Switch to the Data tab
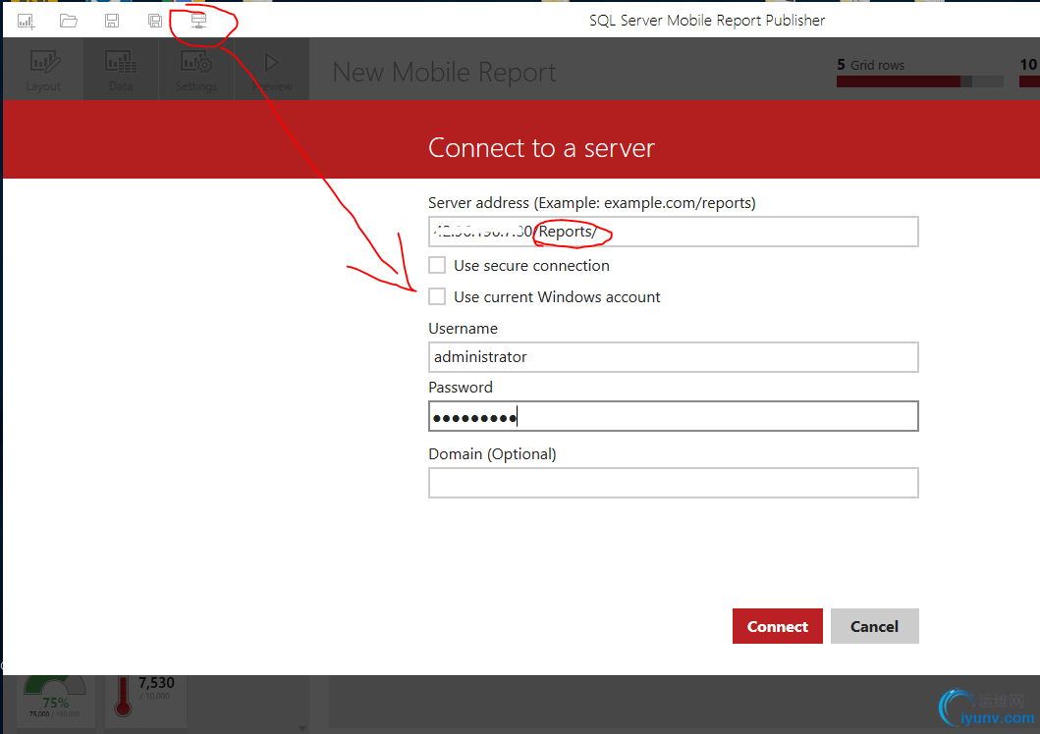The width and height of the screenshot is (1040, 734). [x=121, y=70]
